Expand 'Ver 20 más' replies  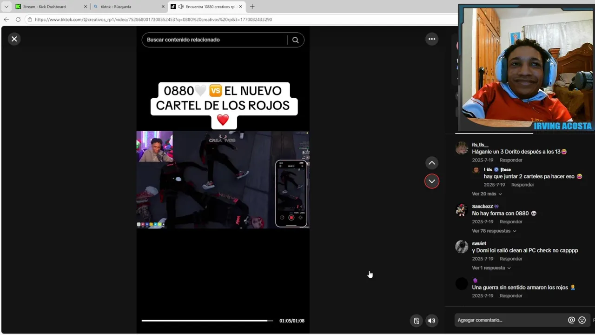point(487,194)
